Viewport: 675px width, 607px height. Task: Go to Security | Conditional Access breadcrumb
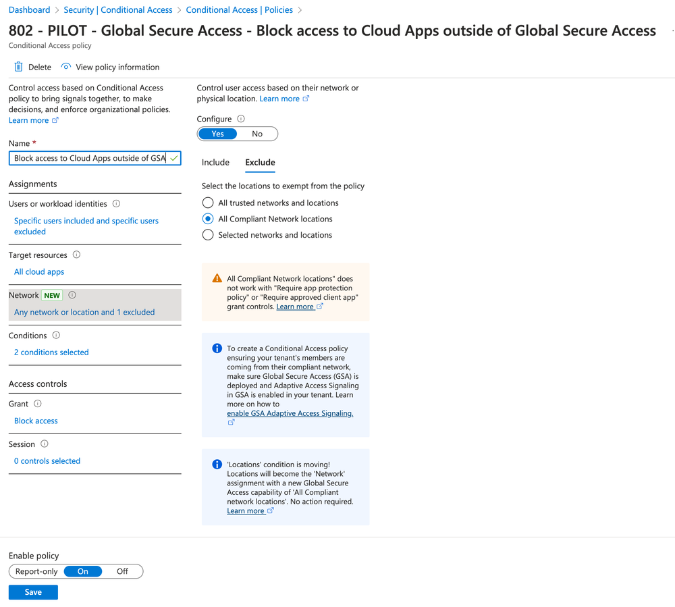tap(118, 10)
